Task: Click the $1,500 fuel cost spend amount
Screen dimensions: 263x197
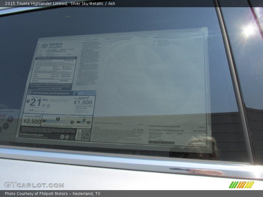Action: [83, 102]
